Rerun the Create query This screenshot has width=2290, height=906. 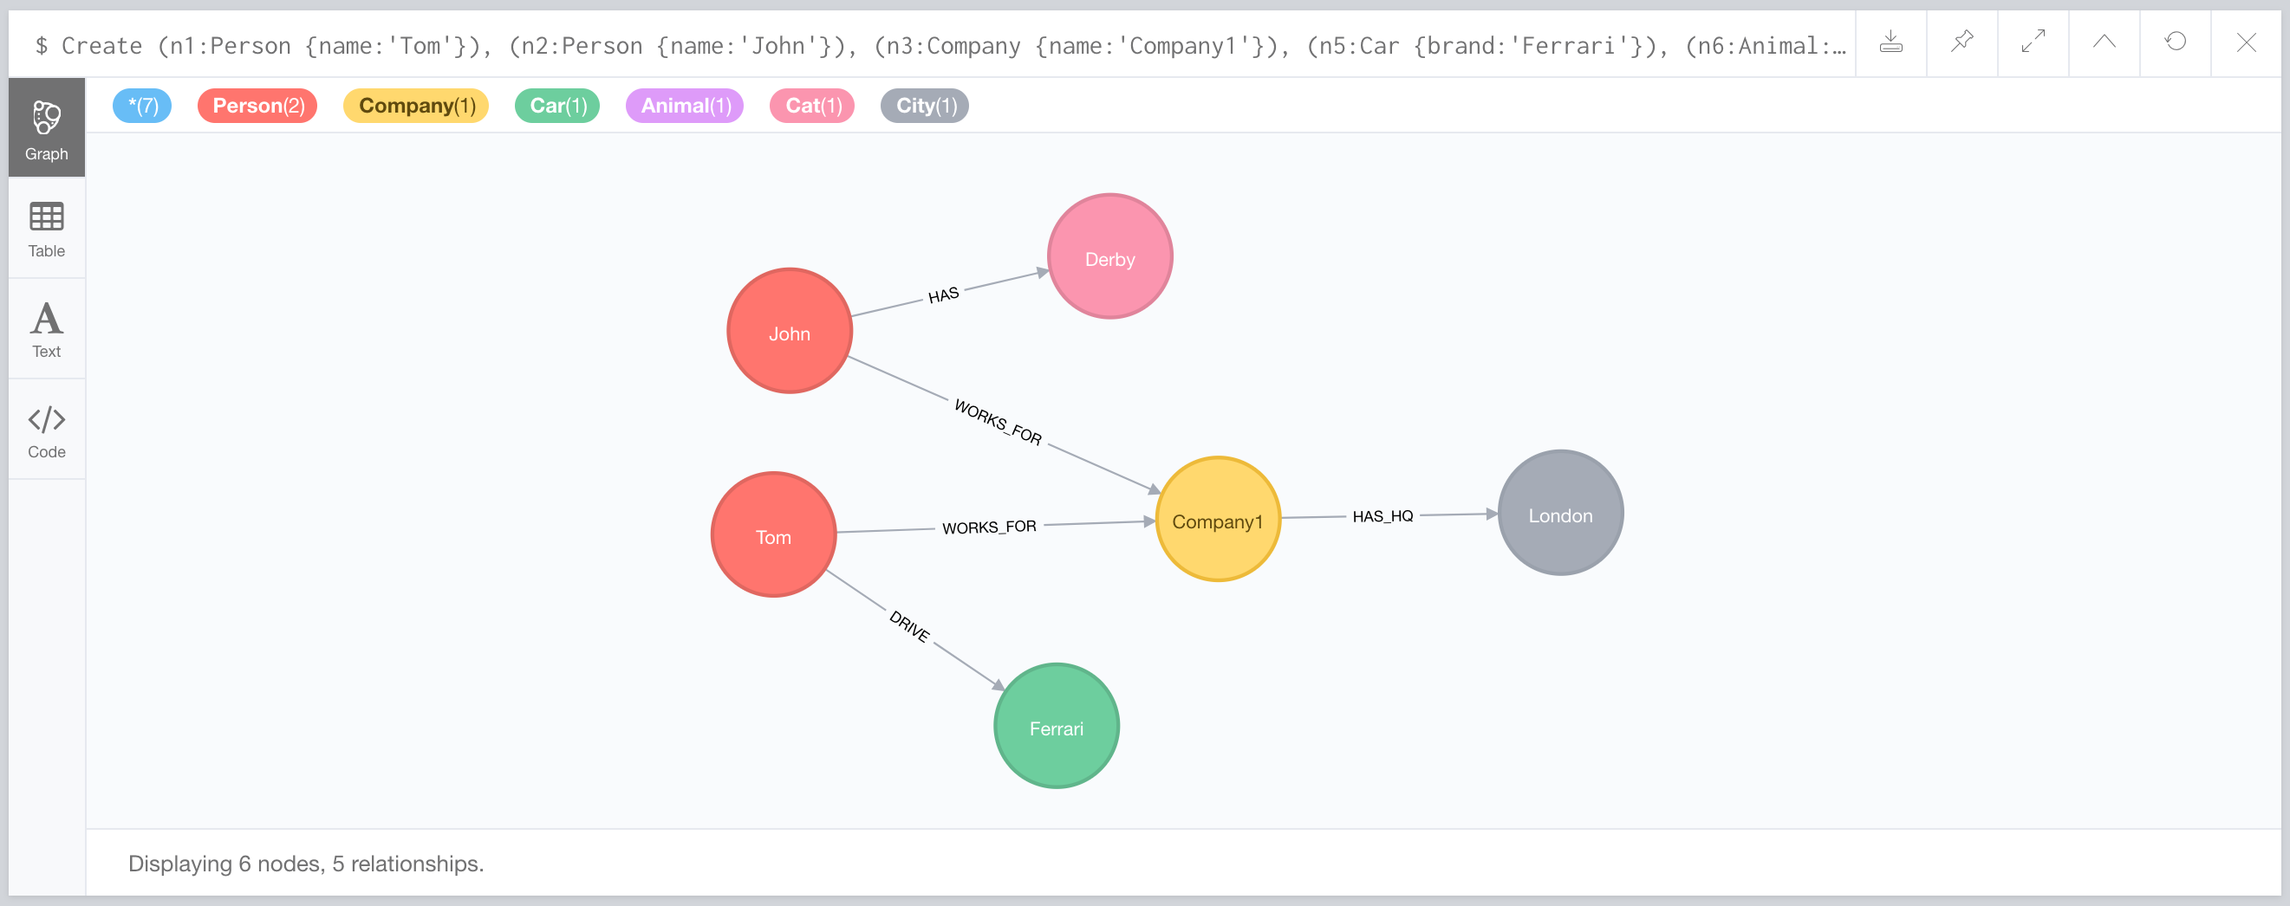point(2176,42)
